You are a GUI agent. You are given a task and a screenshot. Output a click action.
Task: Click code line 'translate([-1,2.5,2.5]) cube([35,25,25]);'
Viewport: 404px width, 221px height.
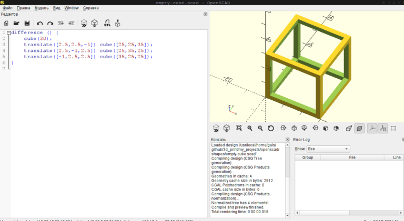[88, 57]
